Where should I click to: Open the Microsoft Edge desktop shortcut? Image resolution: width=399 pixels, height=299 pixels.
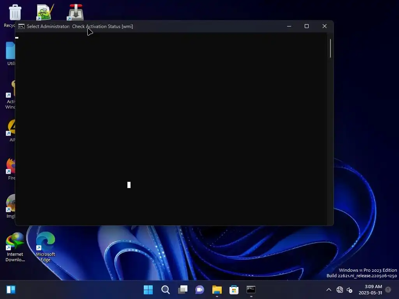pos(45,246)
